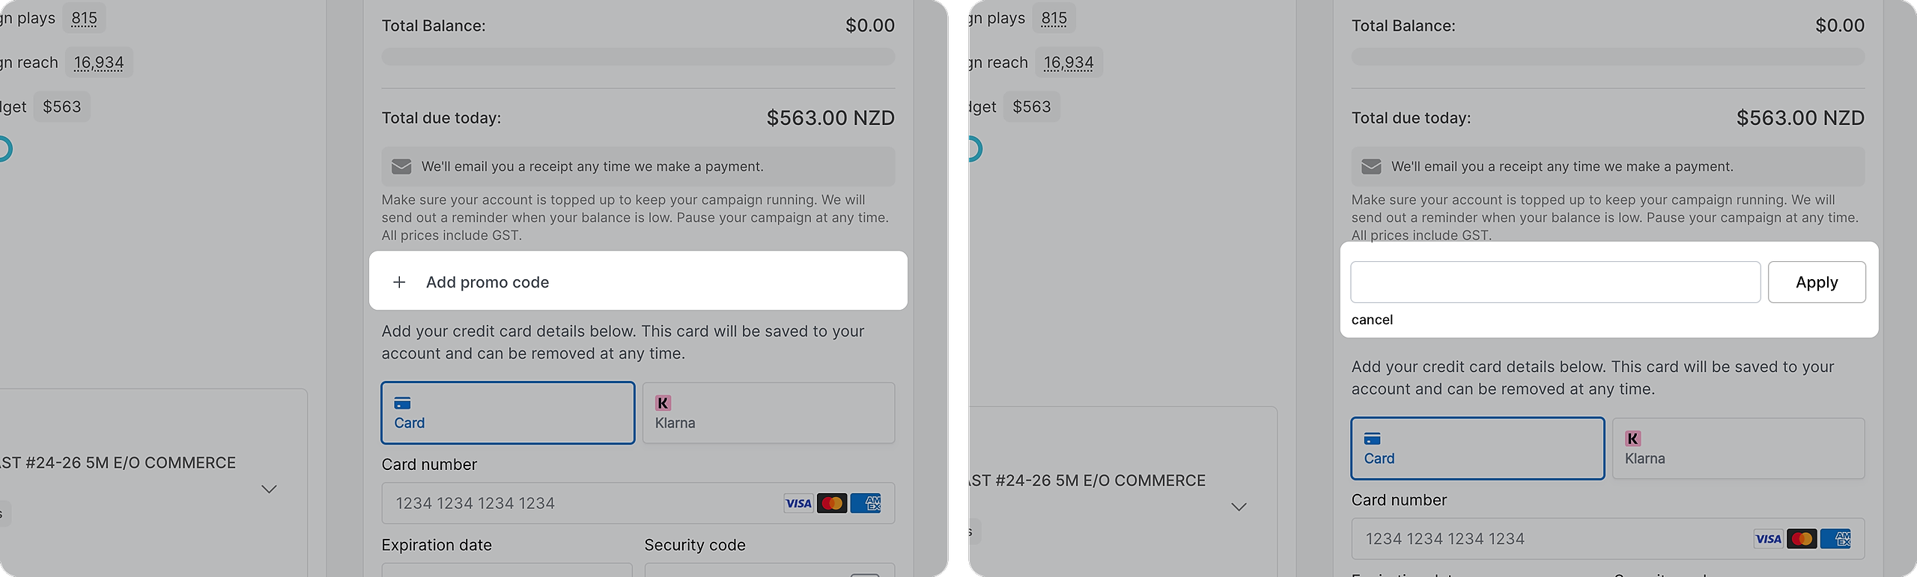Viewport: 1917px width, 577px height.
Task: Click the Klarna K logo under the Add promo code row
Action: click(663, 403)
